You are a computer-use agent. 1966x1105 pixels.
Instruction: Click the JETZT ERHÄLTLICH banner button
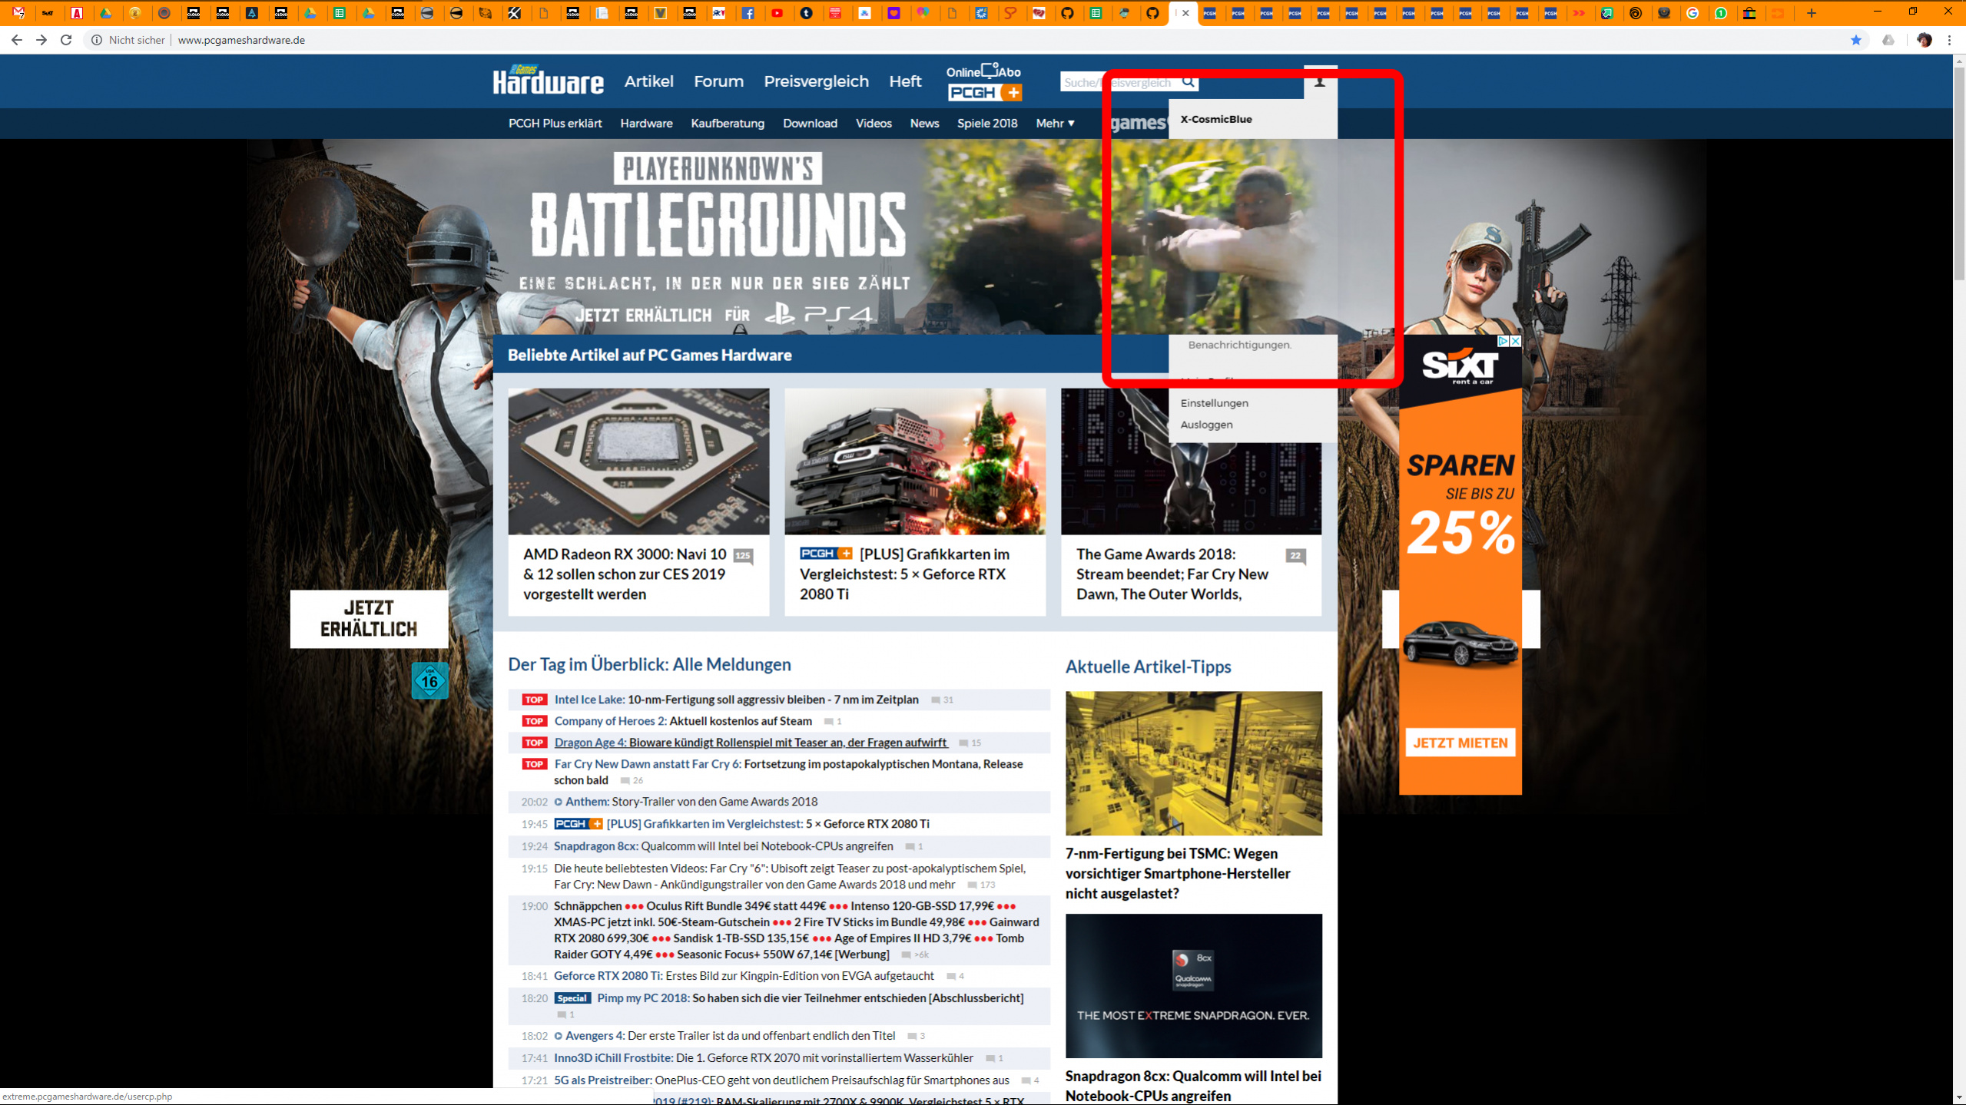(x=369, y=619)
